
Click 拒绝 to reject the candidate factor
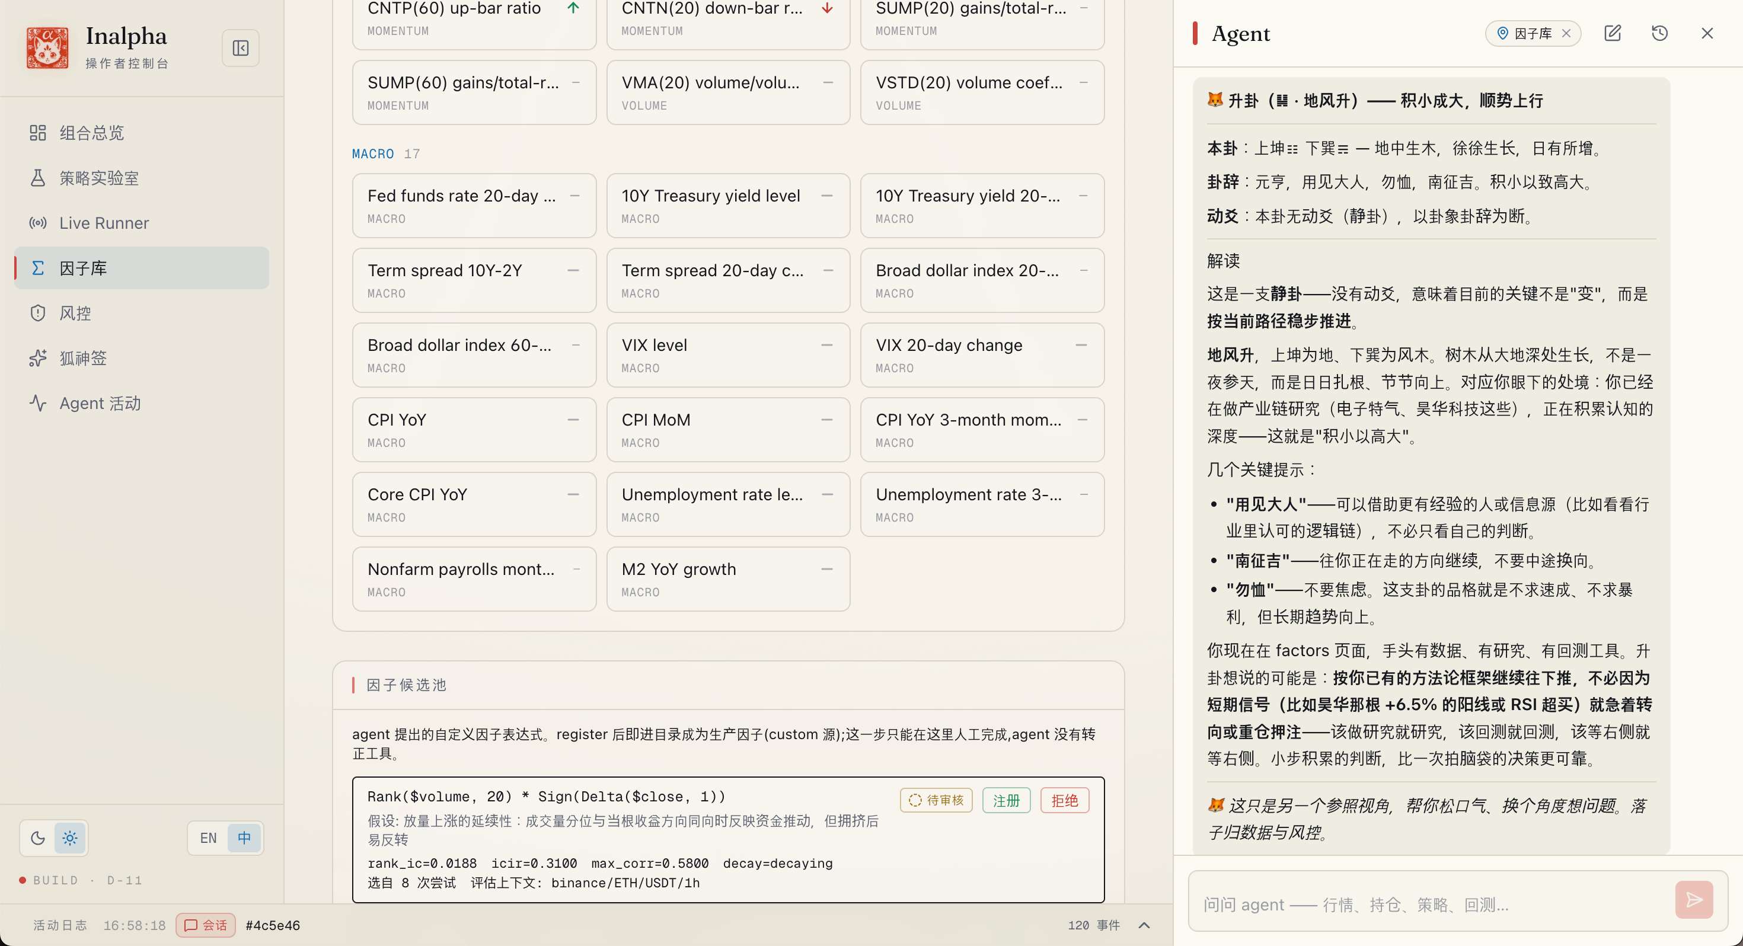tap(1064, 801)
